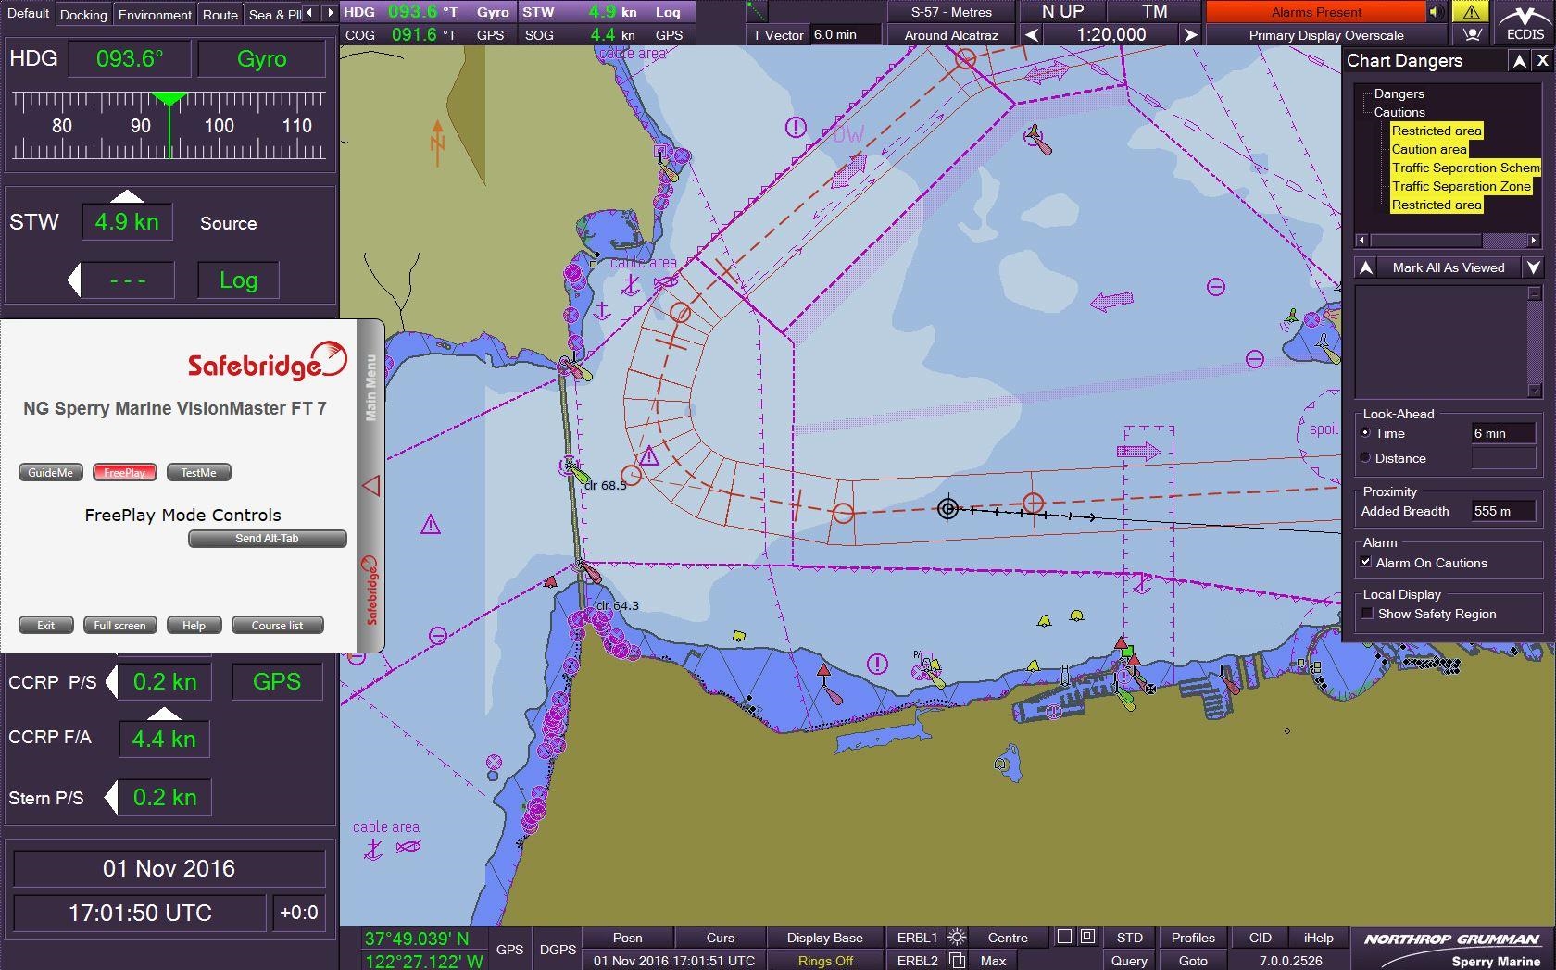Toggle Rings Off range rings
Screen dimensions: 1556x970
825,961
